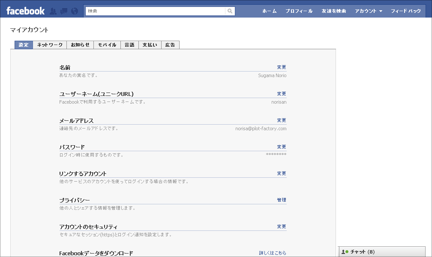
Task: Click the ログイン時に使用するものです。 description
Action: point(91,155)
